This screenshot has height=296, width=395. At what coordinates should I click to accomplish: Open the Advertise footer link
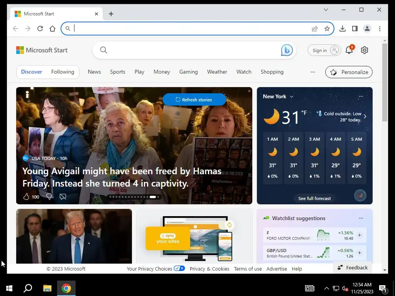pyautogui.click(x=277, y=269)
